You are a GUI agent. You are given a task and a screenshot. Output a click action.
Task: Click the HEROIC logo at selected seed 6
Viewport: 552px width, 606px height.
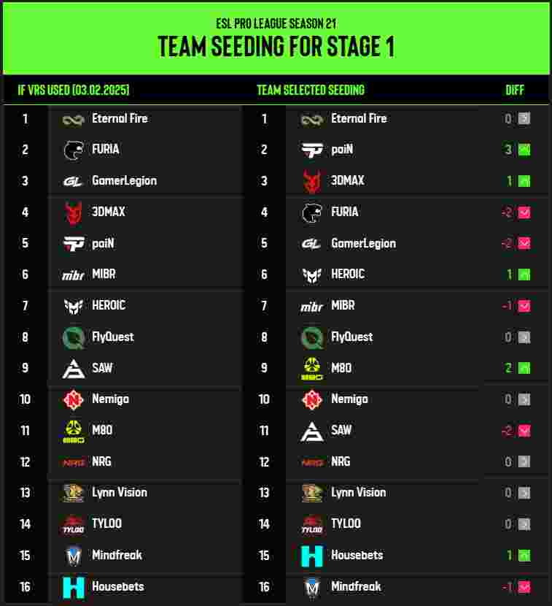312,275
